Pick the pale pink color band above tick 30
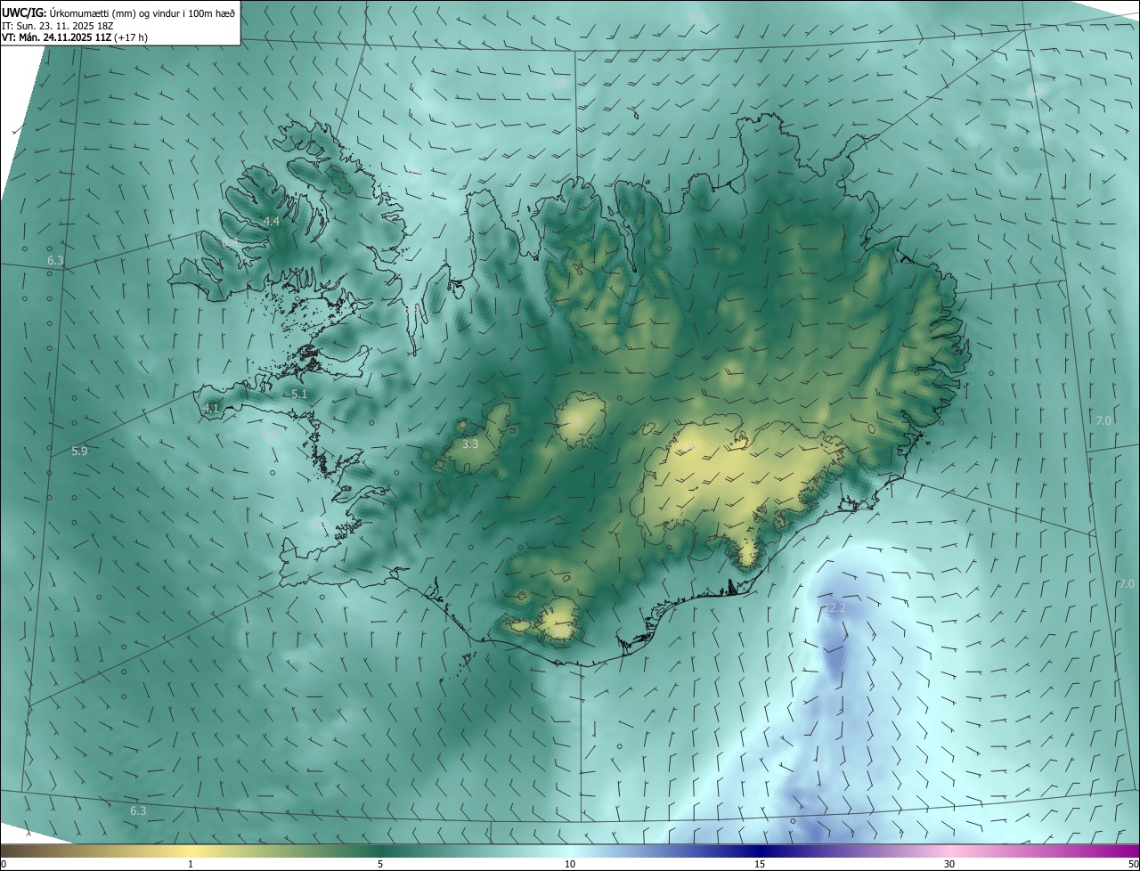This screenshot has height=871, width=1140. 949,851
